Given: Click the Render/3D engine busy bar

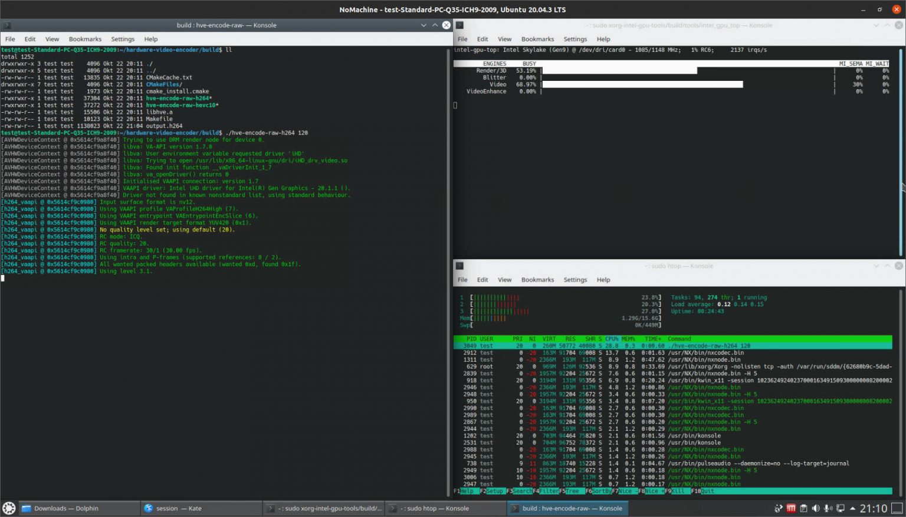Looking at the screenshot, I should 619,70.
